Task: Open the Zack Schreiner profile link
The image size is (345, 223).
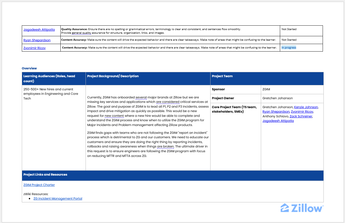Action: click(x=301, y=116)
